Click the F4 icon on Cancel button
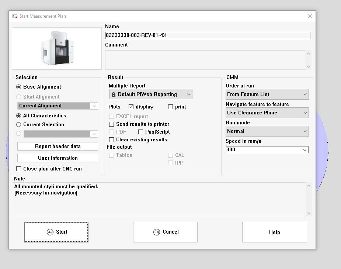 click(x=157, y=232)
